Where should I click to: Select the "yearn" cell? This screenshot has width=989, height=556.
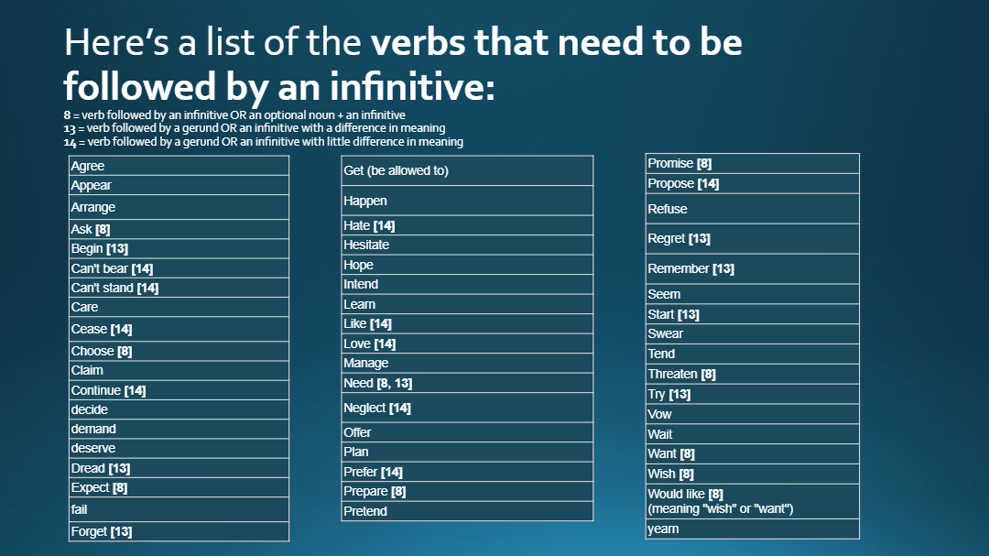(x=752, y=529)
